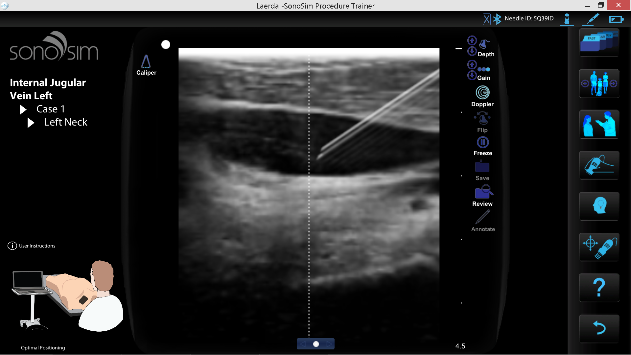The image size is (631, 355).
Task: Open the patient interaction screen
Action: tap(599, 124)
